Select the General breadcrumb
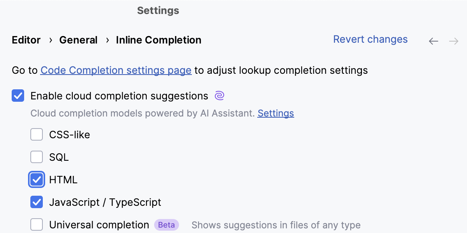Viewport: 467px width, 233px height. click(78, 40)
